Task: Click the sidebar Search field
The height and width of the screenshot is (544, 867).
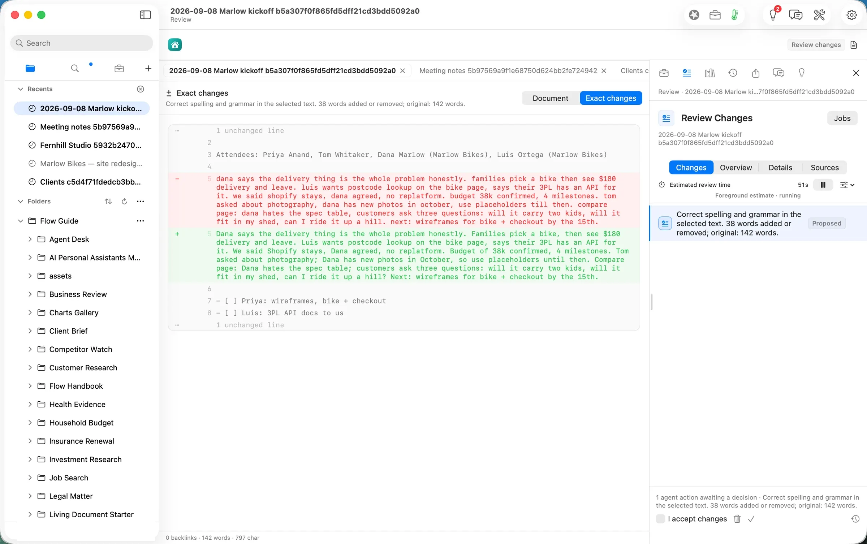Action: point(82,43)
